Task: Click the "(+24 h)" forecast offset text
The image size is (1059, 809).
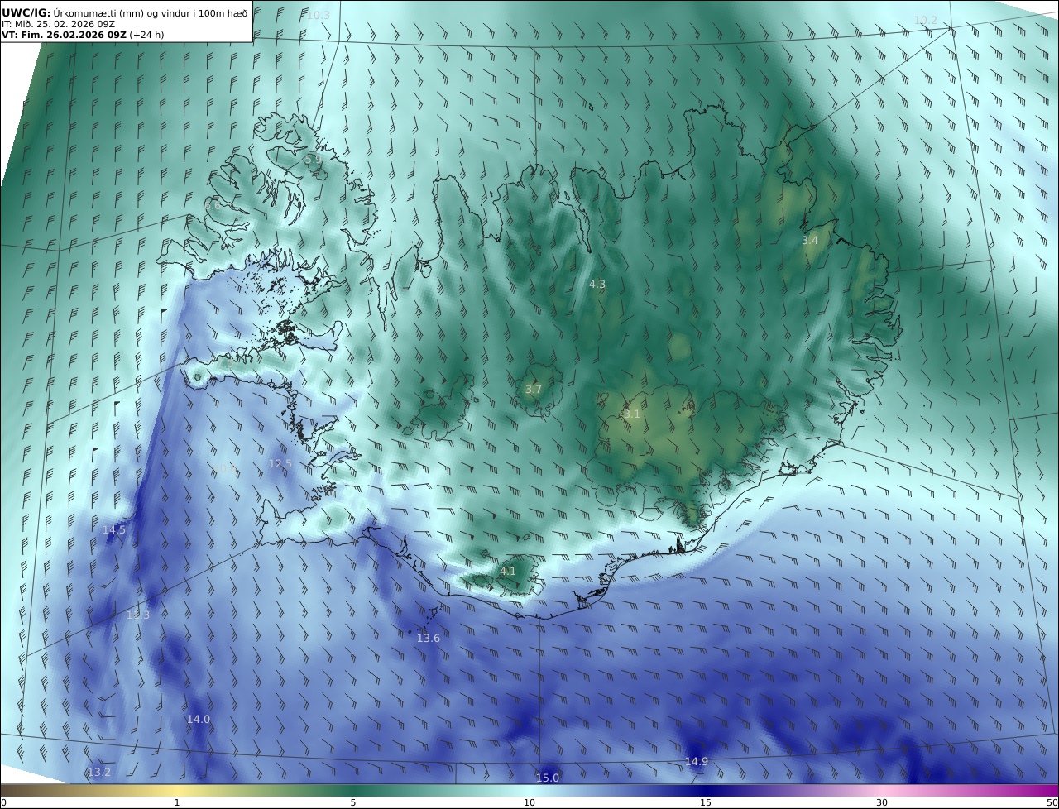Action: coord(147,35)
